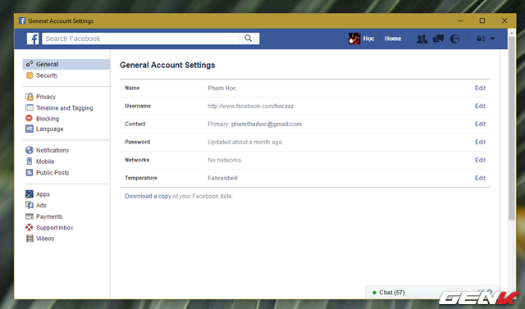Image resolution: width=525 pixels, height=309 pixels.
Task: Click the 'Phạm Học' name value
Action: [222, 89]
